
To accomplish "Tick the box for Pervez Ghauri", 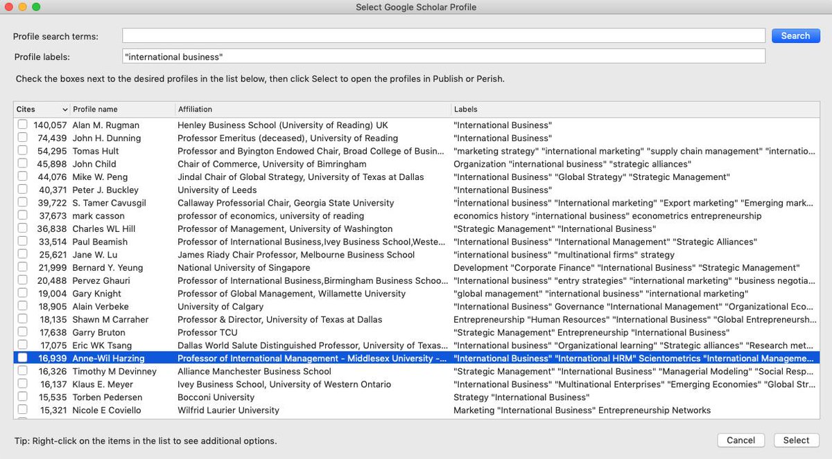I will [23, 280].
